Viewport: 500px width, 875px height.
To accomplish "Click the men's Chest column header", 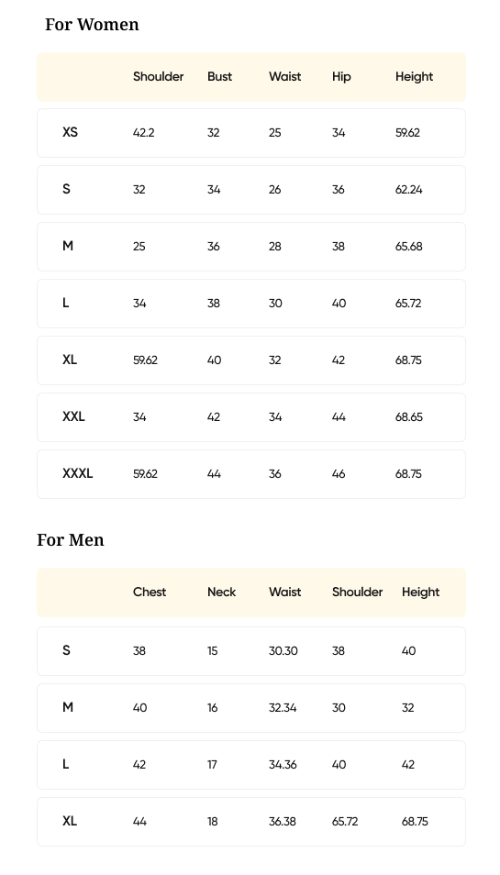I will click(x=149, y=593).
